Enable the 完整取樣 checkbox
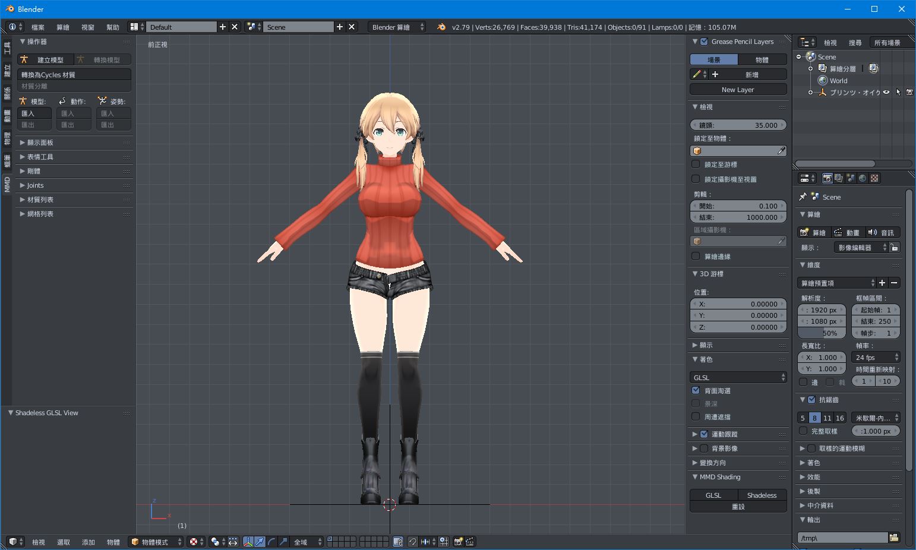Image resolution: width=916 pixels, height=550 pixels. [x=803, y=431]
